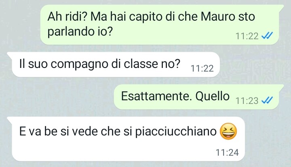Click the word 'Quello' in sent message
This screenshot has width=291, height=167.
213,96
